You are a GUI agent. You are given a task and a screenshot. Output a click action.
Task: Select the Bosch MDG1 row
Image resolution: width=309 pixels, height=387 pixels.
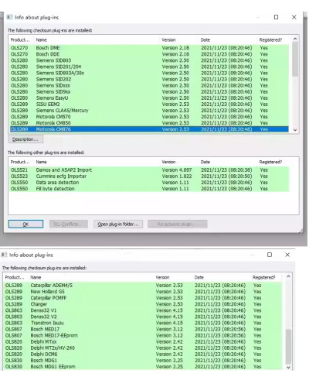(143, 361)
